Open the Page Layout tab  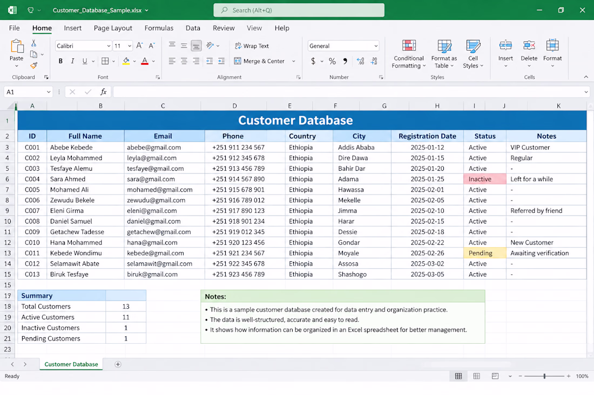pyautogui.click(x=113, y=28)
